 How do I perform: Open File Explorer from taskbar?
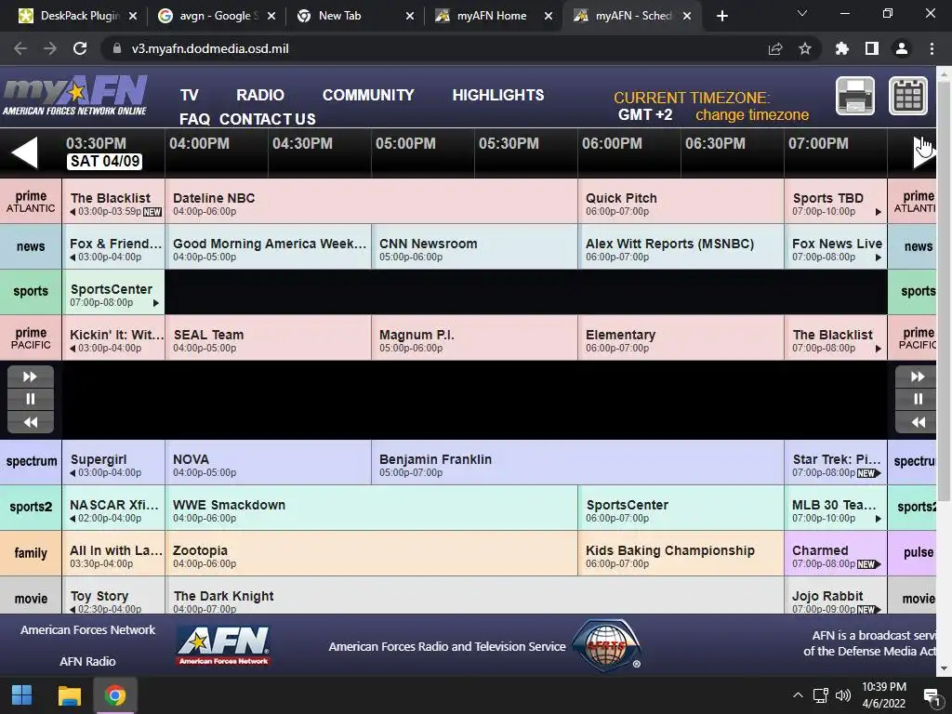(69, 695)
